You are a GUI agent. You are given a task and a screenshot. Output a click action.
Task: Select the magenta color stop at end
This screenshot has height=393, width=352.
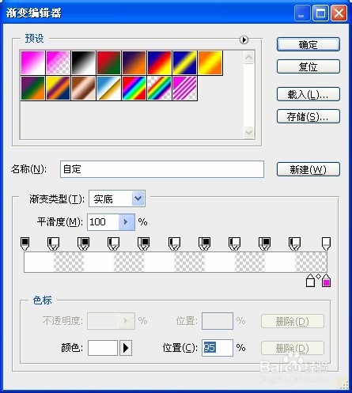click(x=326, y=280)
